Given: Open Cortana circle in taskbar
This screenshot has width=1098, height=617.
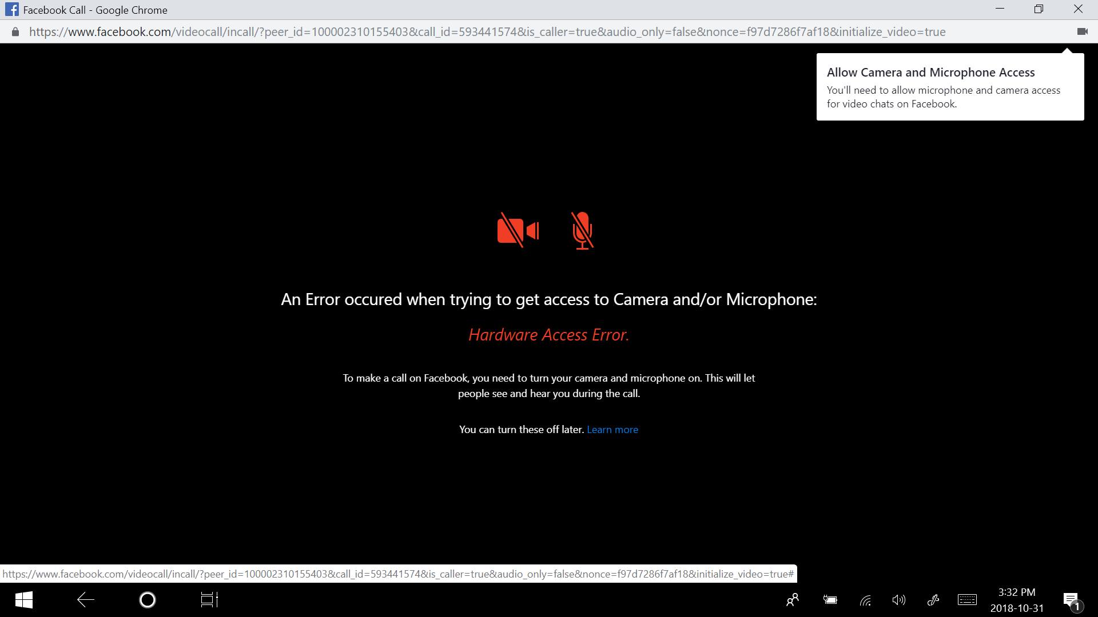Looking at the screenshot, I should tap(148, 600).
